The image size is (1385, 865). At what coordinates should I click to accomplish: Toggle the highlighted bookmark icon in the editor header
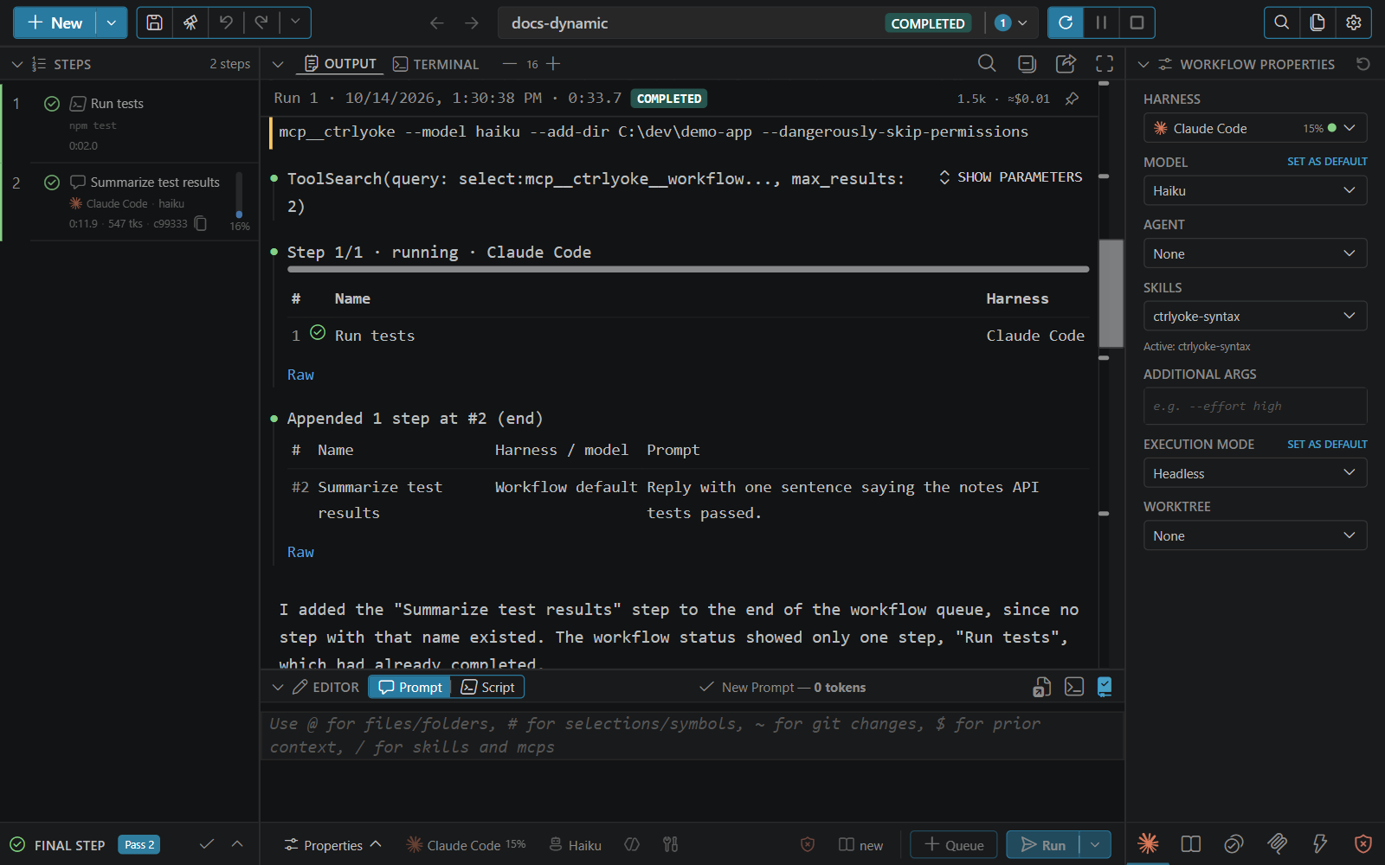(1105, 687)
